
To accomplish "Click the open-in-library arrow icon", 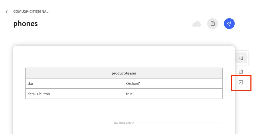I will tap(241, 83).
